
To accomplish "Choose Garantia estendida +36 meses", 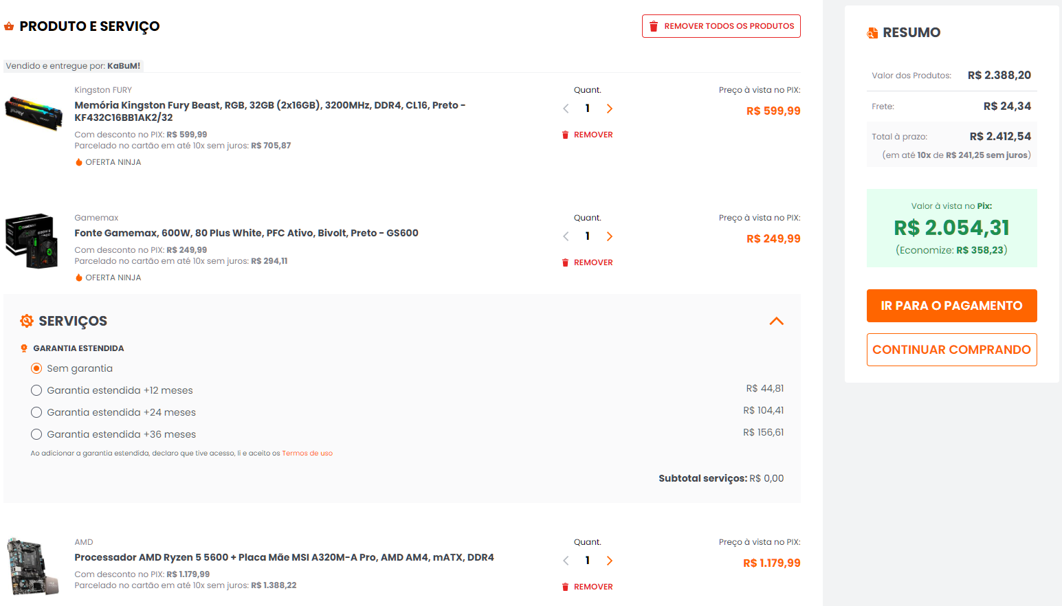I will click(36, 434).
